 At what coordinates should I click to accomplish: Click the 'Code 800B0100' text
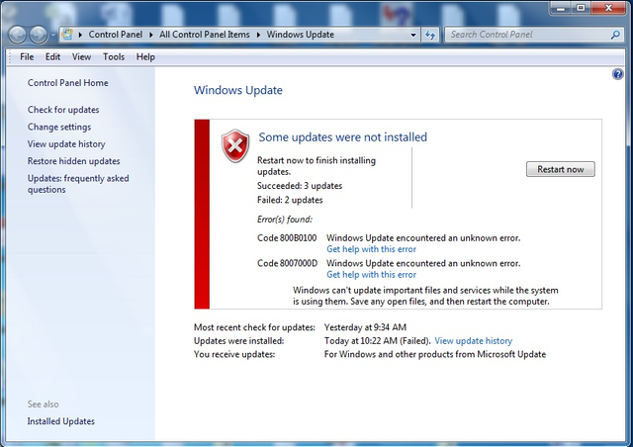coord(287,237)
